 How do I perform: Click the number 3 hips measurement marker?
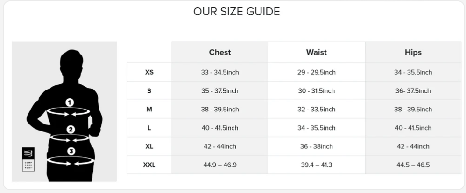point(71,152)
